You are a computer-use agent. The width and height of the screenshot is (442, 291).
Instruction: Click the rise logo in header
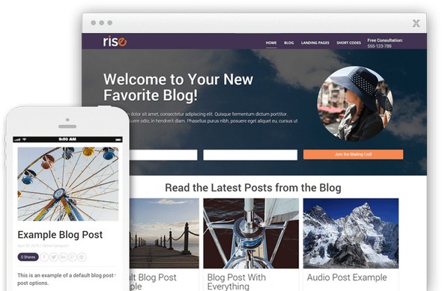click(x=115, y=41)
